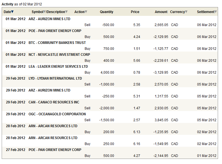Select the BTC - Community Bankers Trust entry

click(57, 43)
